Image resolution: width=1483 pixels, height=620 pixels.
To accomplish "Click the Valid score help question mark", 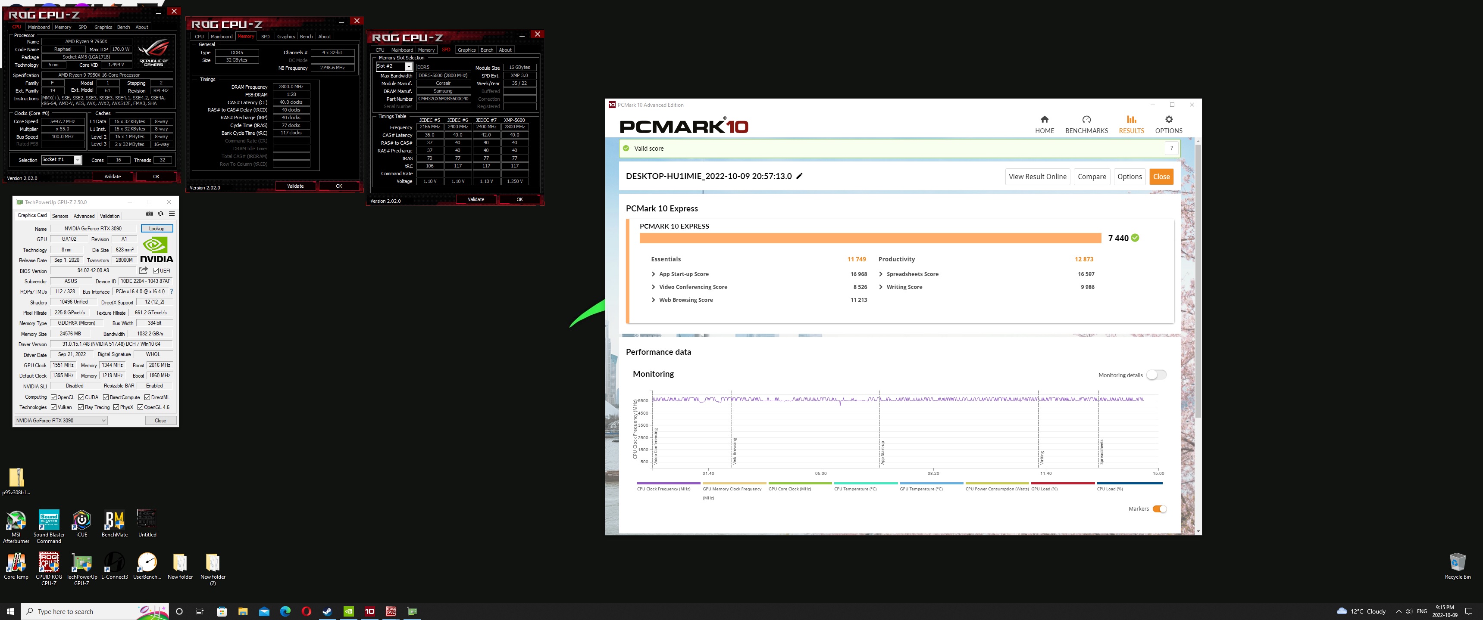I will point(1171,149).
